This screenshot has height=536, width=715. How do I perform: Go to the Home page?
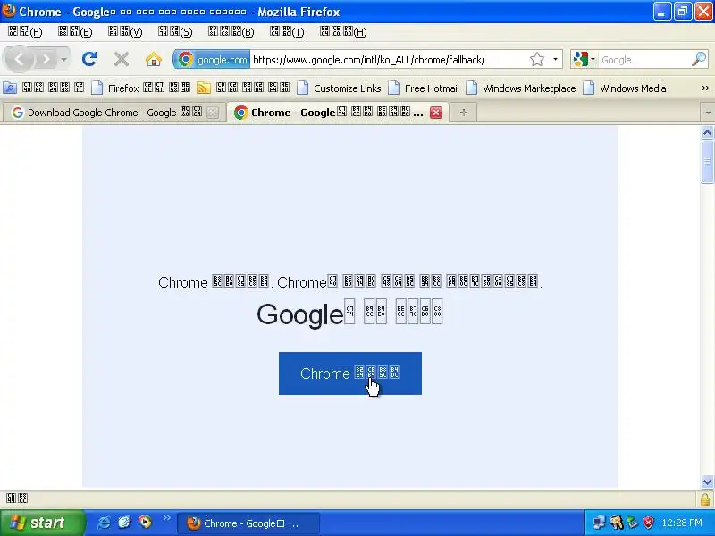[154, 59]
